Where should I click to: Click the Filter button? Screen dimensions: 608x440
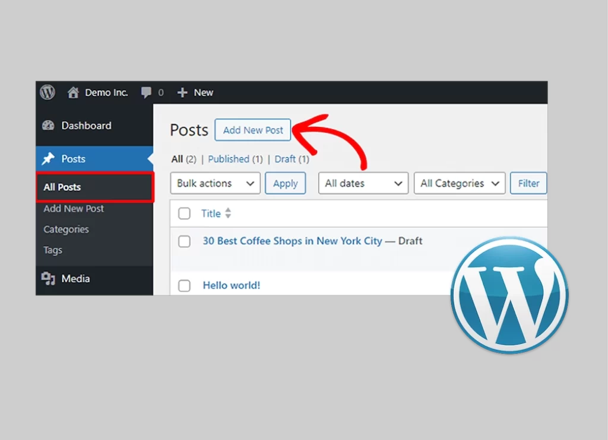[x=528, y=183]
